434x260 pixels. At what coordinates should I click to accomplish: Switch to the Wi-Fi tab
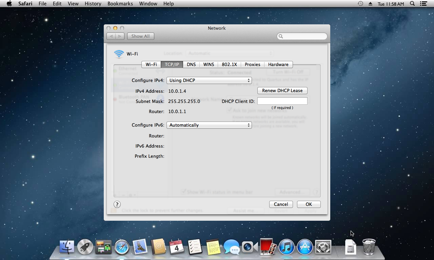click(x=151, y=64)
